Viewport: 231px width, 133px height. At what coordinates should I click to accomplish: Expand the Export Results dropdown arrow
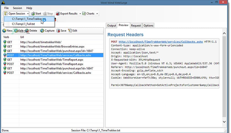coord(80,14)
